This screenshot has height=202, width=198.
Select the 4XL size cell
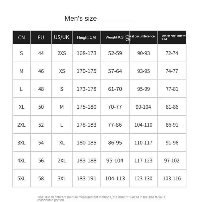21,161
